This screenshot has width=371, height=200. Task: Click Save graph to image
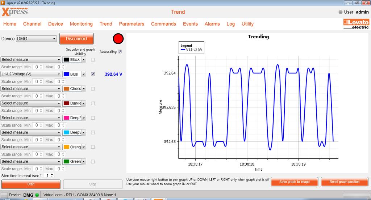pos(294,182)
